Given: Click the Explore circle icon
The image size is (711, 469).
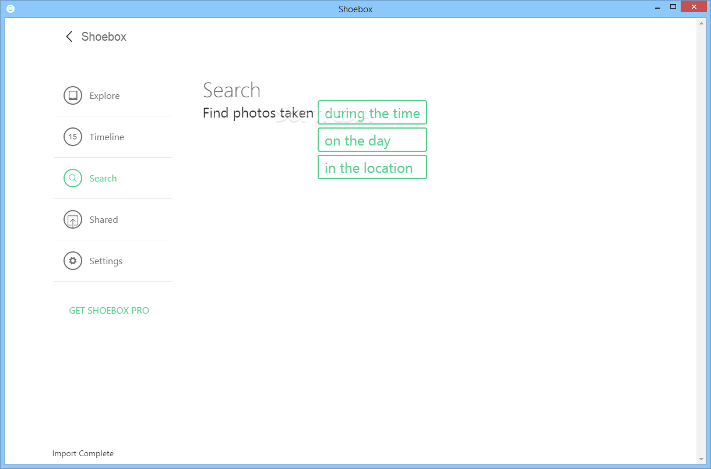Looking at the screenshot, I should click(73, 95).
